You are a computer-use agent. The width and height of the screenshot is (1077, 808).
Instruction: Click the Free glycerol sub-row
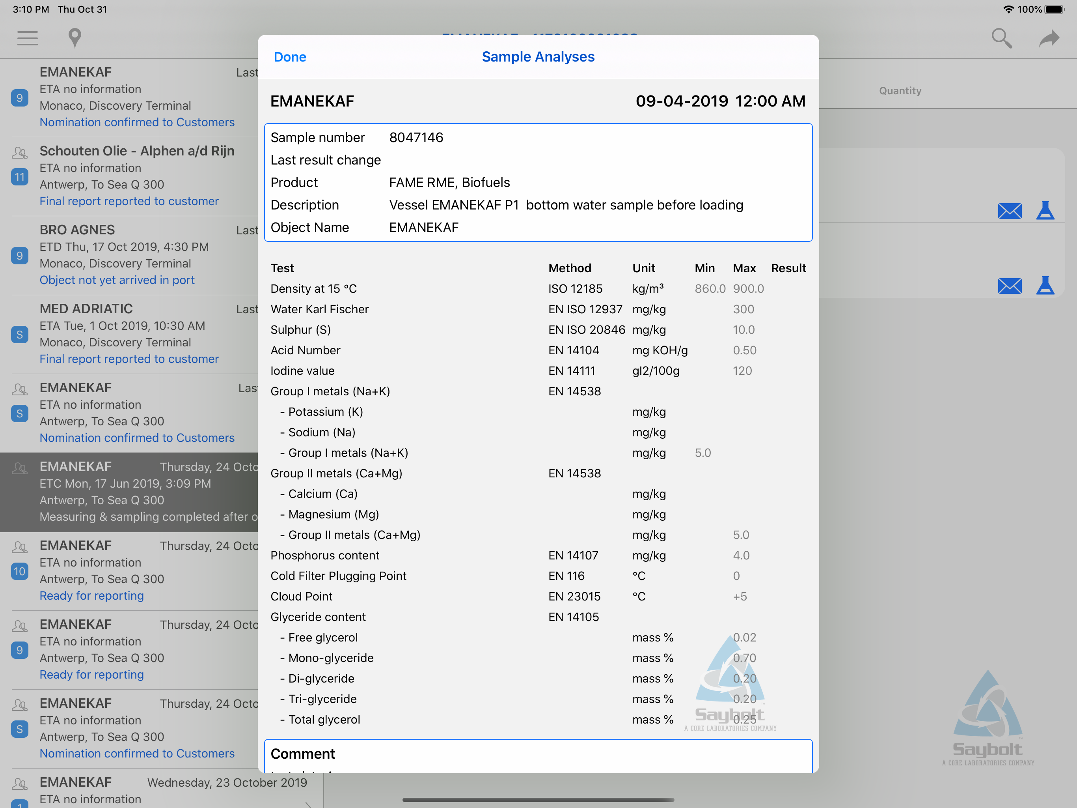tap(538, 638)
